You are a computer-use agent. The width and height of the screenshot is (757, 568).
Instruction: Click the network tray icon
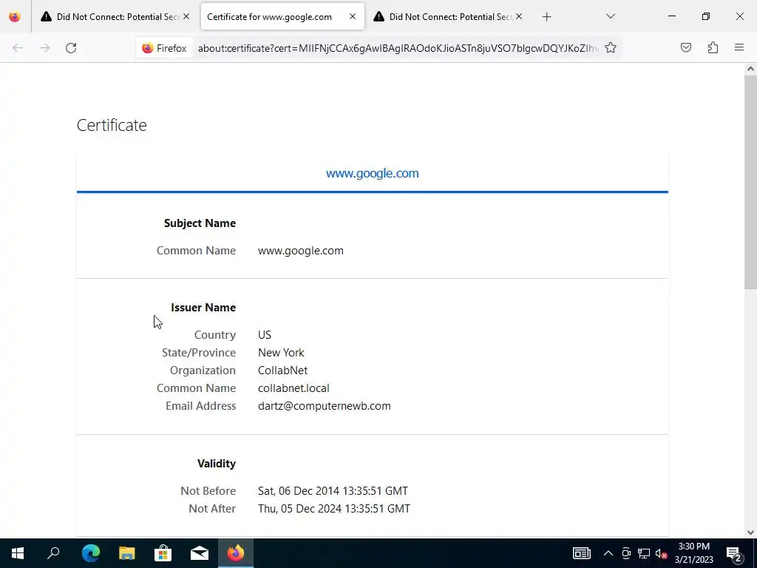point(644,553)
